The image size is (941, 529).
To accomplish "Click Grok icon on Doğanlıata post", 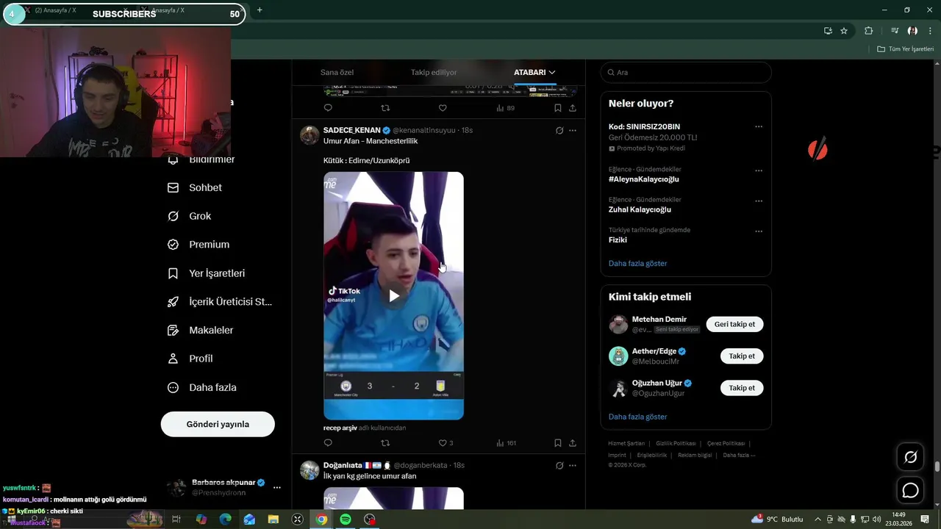I will pyautogui.click(x=559, y=465).
